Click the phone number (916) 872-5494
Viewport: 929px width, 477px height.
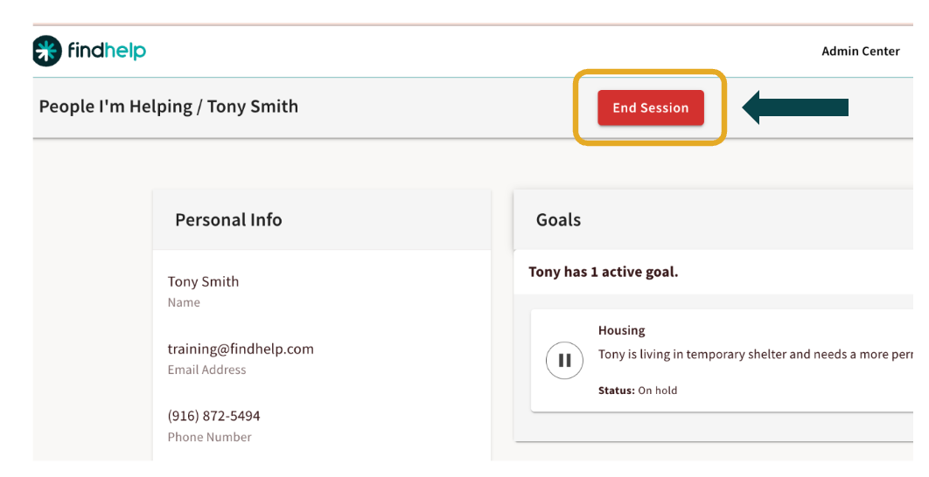pos(213,416)
